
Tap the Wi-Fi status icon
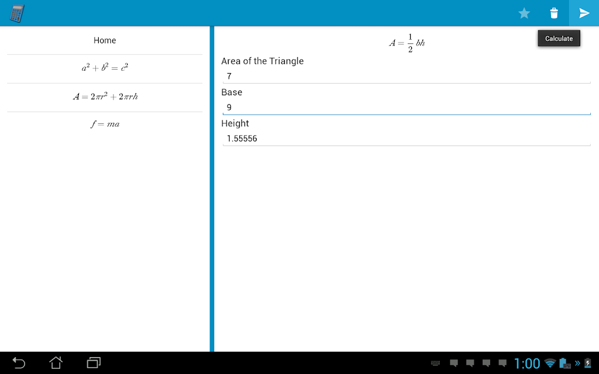tap(550, 363)
